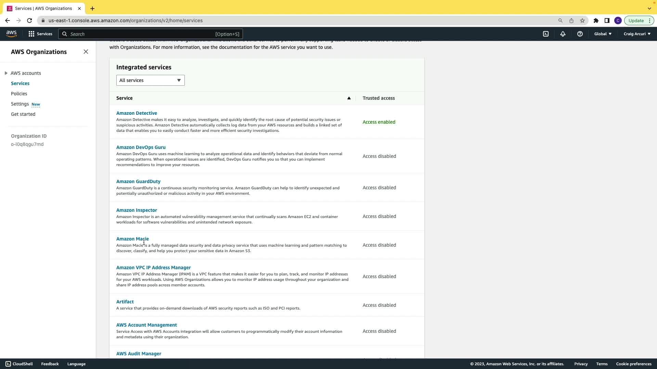The height and width of the screenshot is (369, 657).
Task: Open the All services filter dropdown
Action: point(150,80)
